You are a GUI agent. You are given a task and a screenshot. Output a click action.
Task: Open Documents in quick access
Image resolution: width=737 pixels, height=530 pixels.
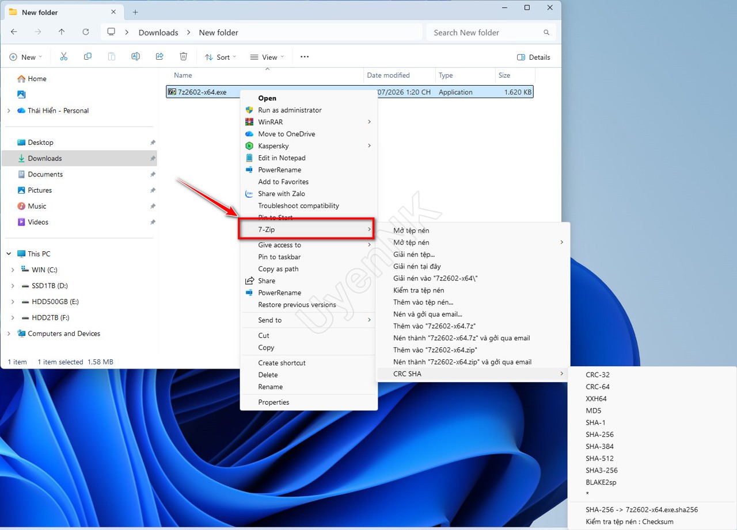click(45, 174)
